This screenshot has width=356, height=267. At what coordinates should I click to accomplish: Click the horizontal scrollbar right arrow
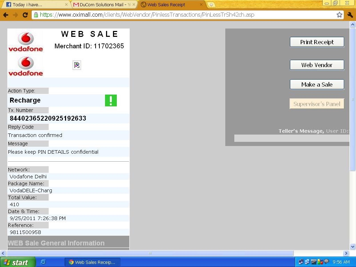pos(346,253)
